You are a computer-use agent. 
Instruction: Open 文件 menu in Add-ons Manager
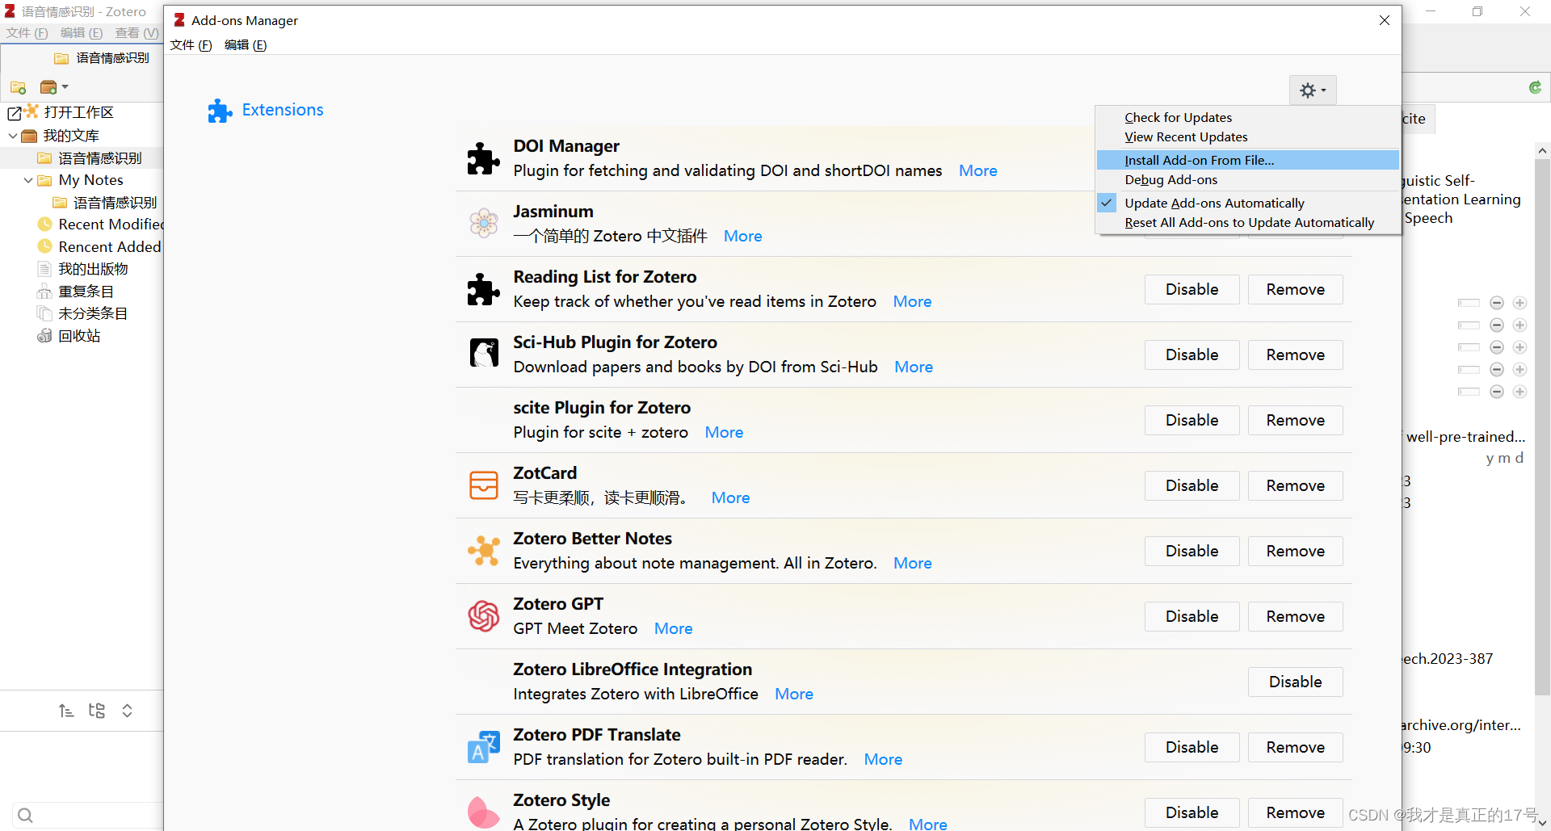coord(191,45)
